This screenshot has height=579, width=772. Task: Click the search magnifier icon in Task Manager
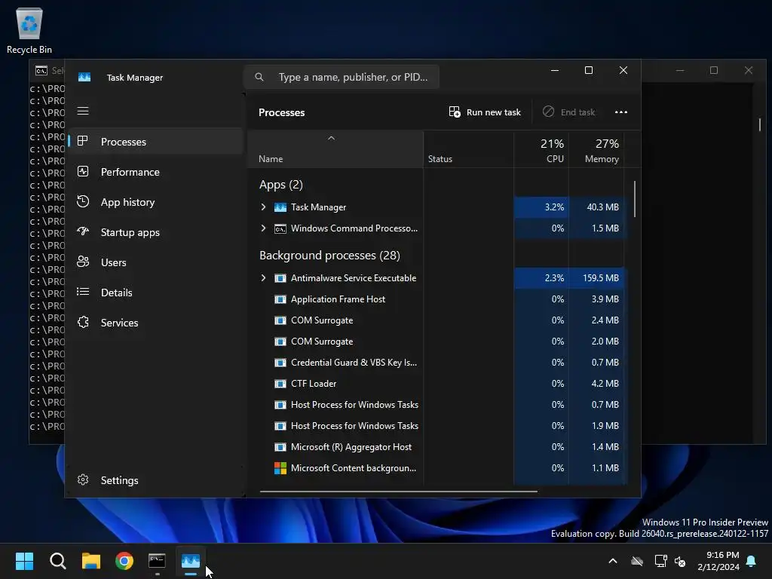point(259,78)
